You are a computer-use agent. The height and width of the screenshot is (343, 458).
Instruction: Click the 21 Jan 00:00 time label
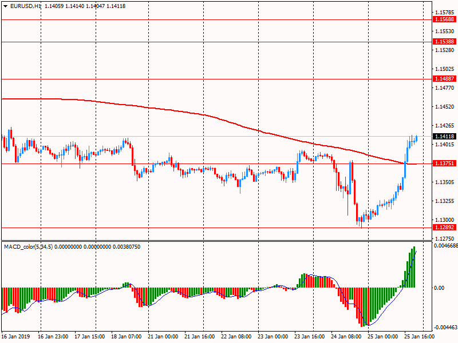pyautogui.click(x=163, y=337)
